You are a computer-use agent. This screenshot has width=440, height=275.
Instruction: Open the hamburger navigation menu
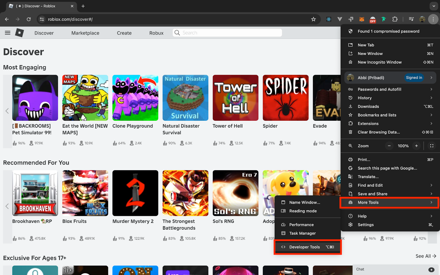pyautogui.click(x=8, y=33)
